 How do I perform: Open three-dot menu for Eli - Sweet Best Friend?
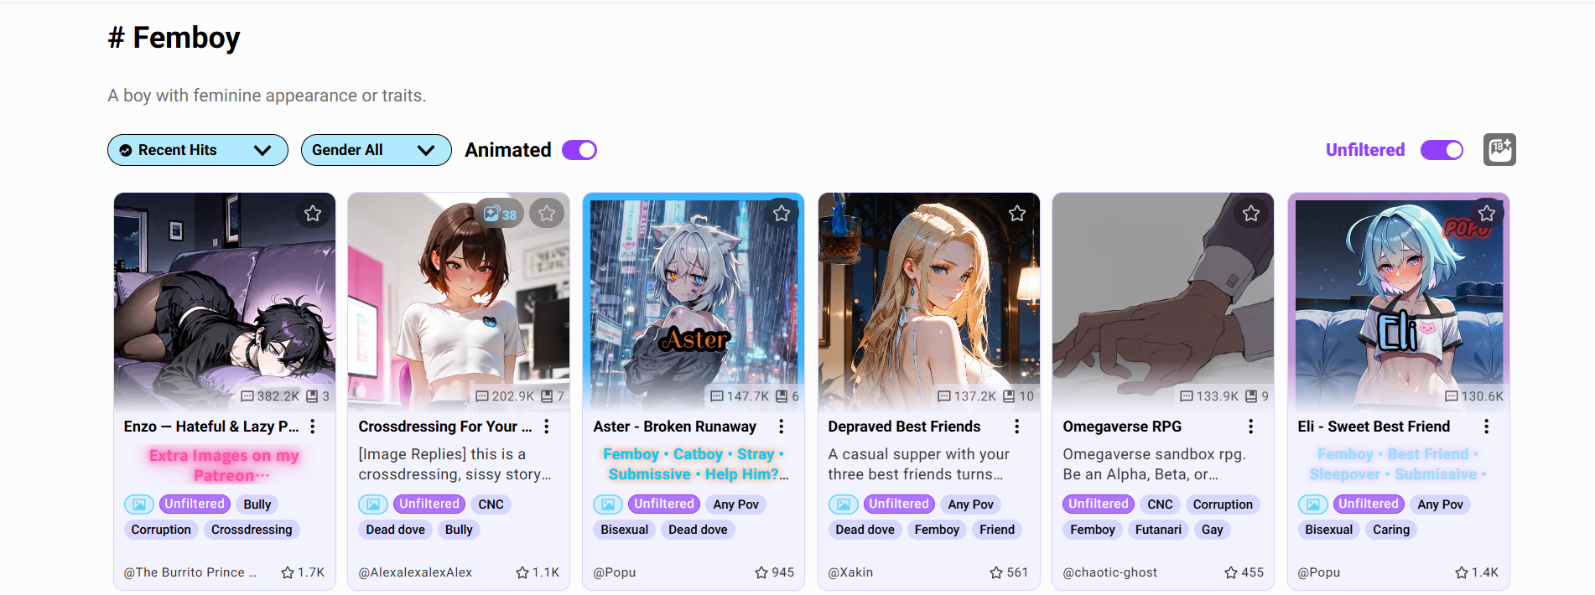pyautogui.click(x=1486, y=427)
